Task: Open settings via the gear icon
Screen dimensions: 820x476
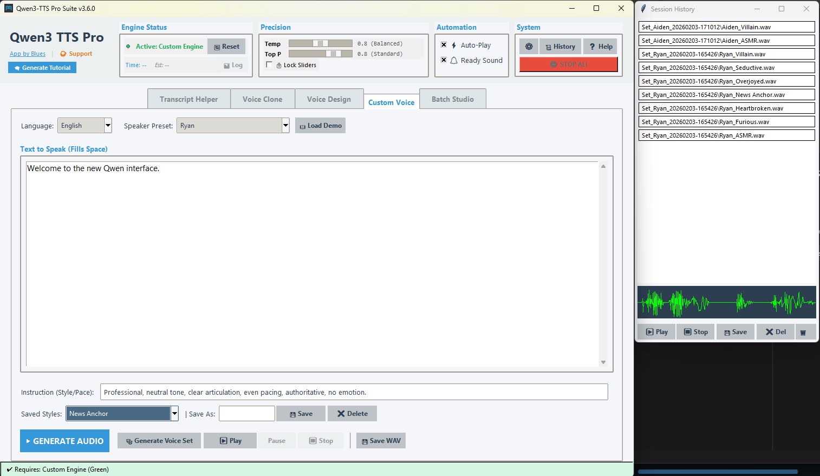Action: 529,46
